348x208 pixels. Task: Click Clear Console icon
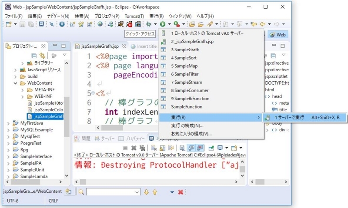tap(154, 148)
